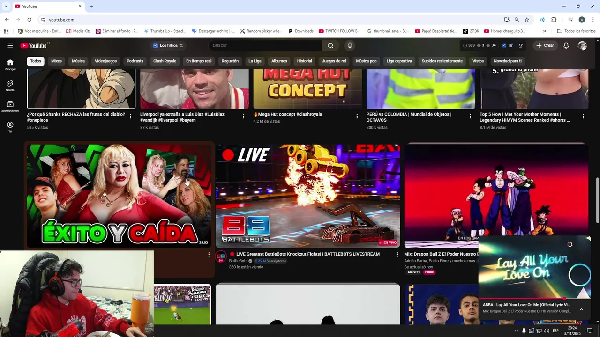Go back with Chrome's back arrow
This screenshot has width=600, height=337.
point(7,20)
